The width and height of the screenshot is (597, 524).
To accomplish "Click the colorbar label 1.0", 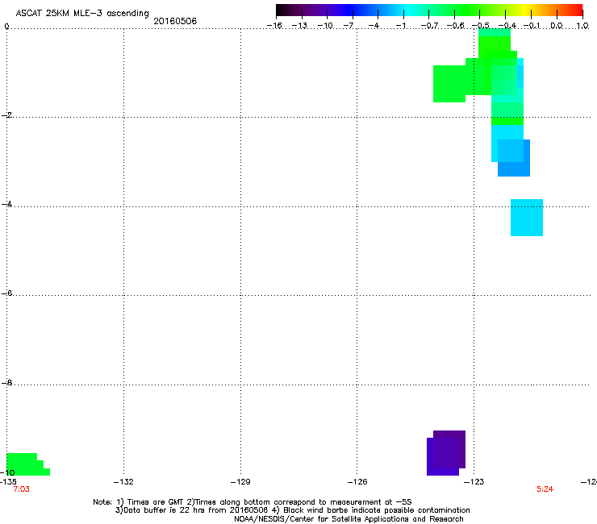I will point(582,26).
